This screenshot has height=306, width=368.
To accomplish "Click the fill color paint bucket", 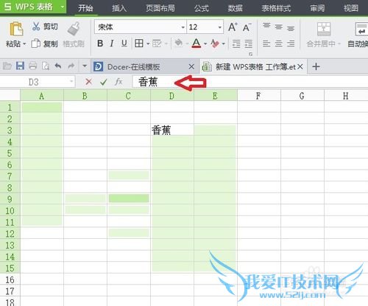I will (178, 44).
